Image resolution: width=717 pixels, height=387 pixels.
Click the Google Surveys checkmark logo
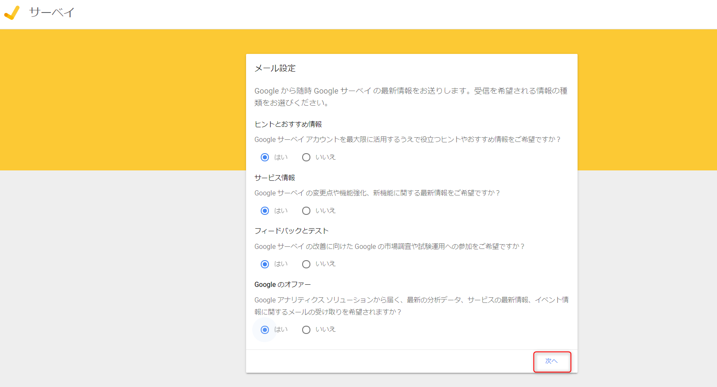pyautogui.click(x=12, y=13)
